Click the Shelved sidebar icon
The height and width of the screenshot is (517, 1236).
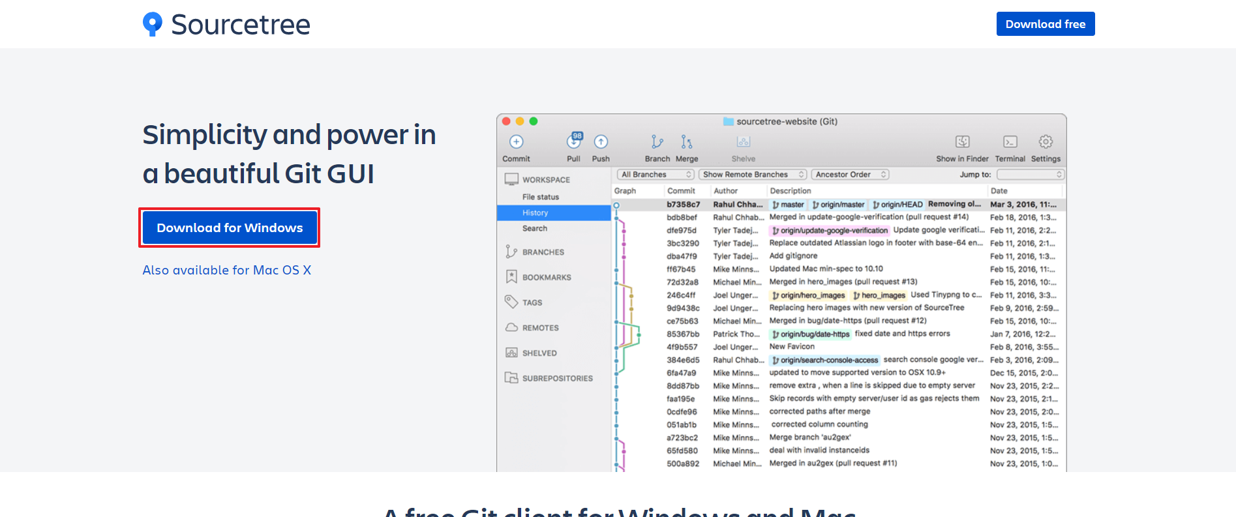[x=511, y=353]
